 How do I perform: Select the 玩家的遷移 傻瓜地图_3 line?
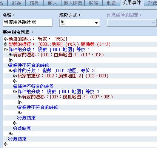(80, 97)
